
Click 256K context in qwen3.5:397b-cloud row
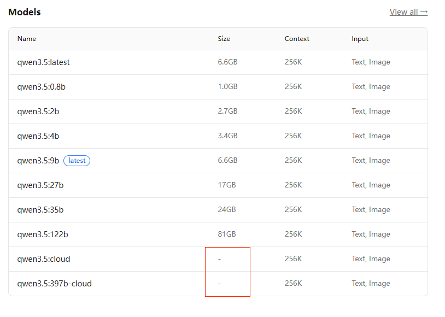293,283
